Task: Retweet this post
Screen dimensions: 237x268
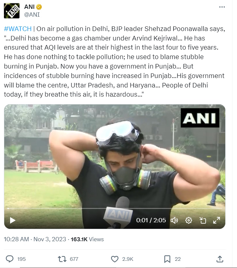Action: (x=62, y=259)
